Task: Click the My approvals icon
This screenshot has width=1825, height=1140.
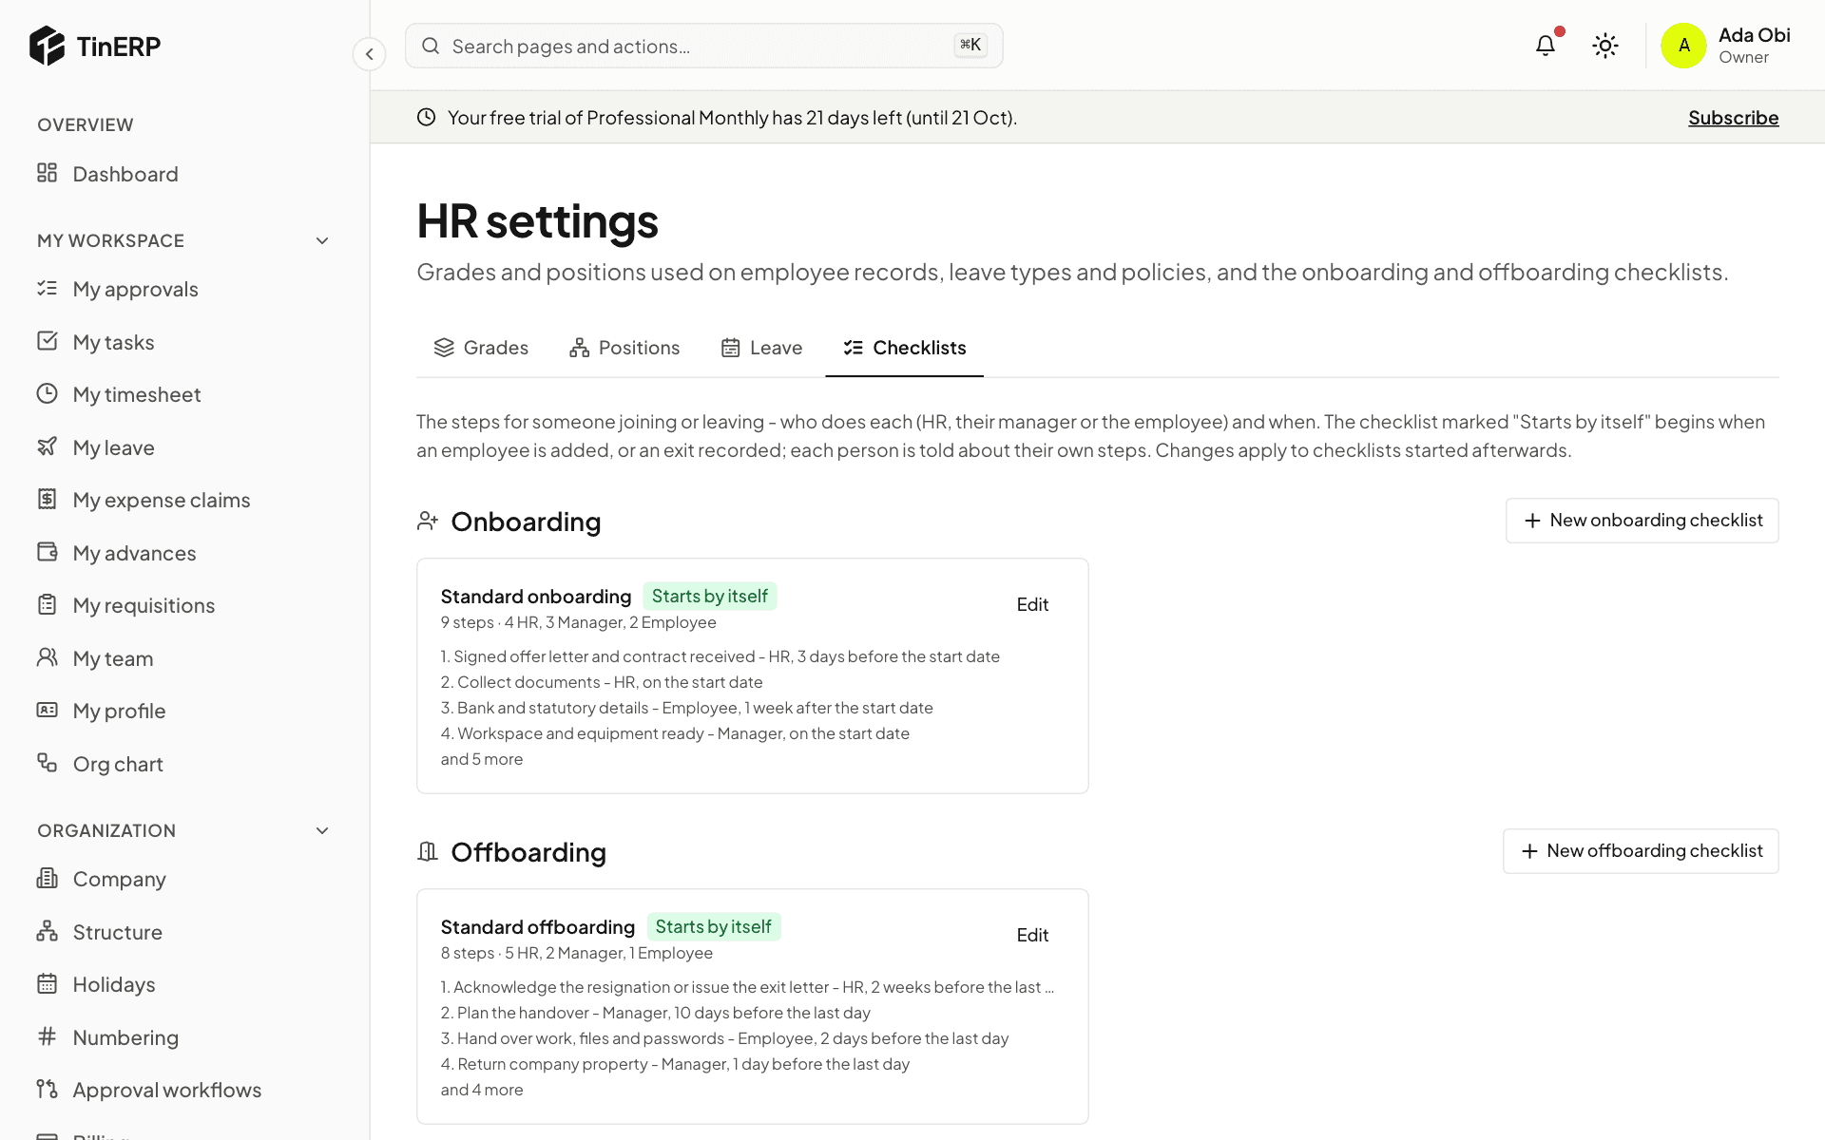Action: (47, 288)
